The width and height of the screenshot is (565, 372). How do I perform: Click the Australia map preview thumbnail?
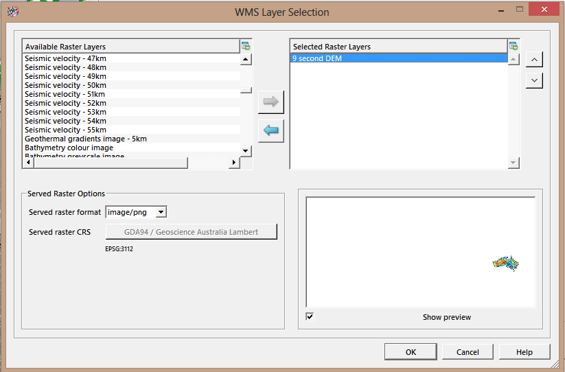506,263
